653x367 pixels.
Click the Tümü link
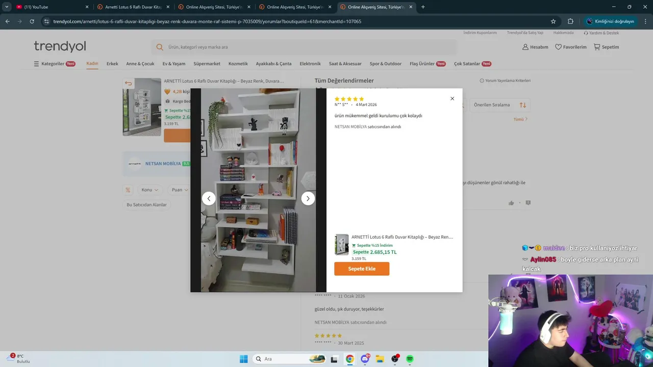click(x=520, y=119)
